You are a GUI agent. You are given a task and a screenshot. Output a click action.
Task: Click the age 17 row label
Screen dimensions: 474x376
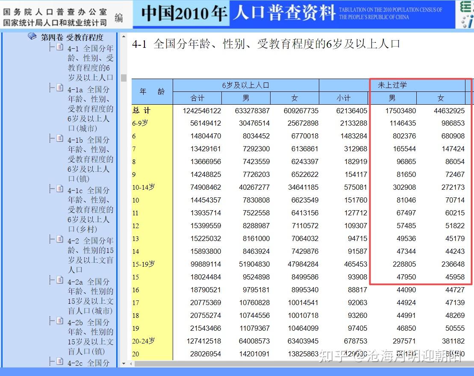(x=135, y=303)
